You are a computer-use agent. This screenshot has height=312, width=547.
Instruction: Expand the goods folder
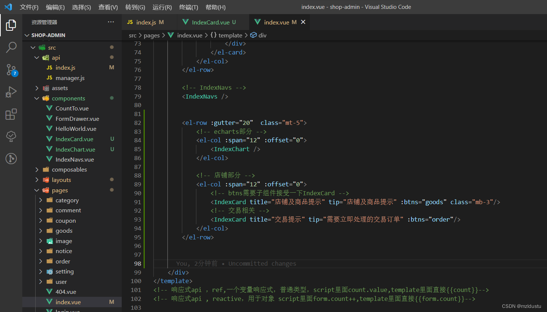(x=40, y=230)
